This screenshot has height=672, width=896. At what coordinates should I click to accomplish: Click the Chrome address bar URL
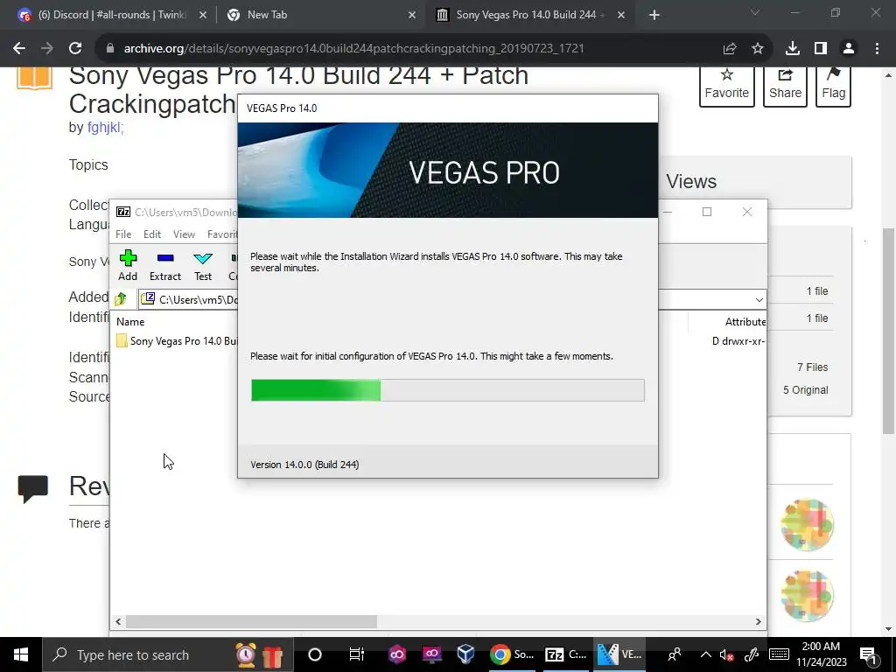pyautogui.click(x=353, y=49)
